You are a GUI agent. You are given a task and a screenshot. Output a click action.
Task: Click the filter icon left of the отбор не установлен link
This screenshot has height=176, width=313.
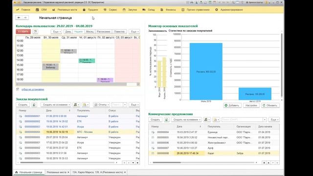click(x=18, y=89)
